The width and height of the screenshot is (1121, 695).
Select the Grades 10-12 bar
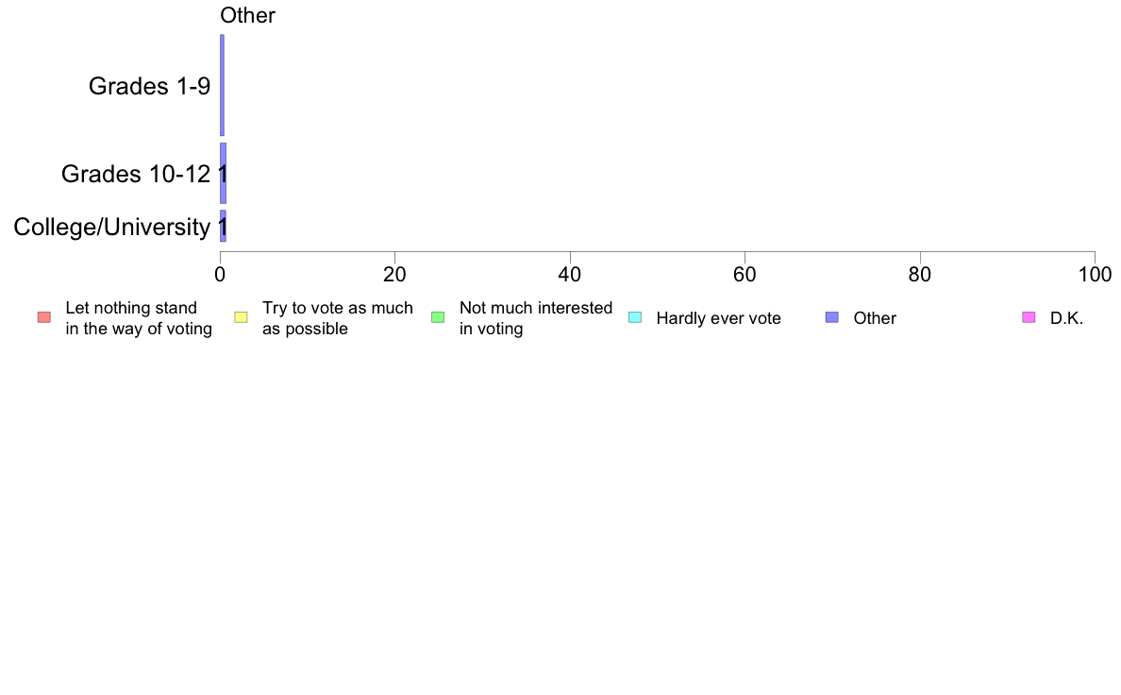coord(223,173)
